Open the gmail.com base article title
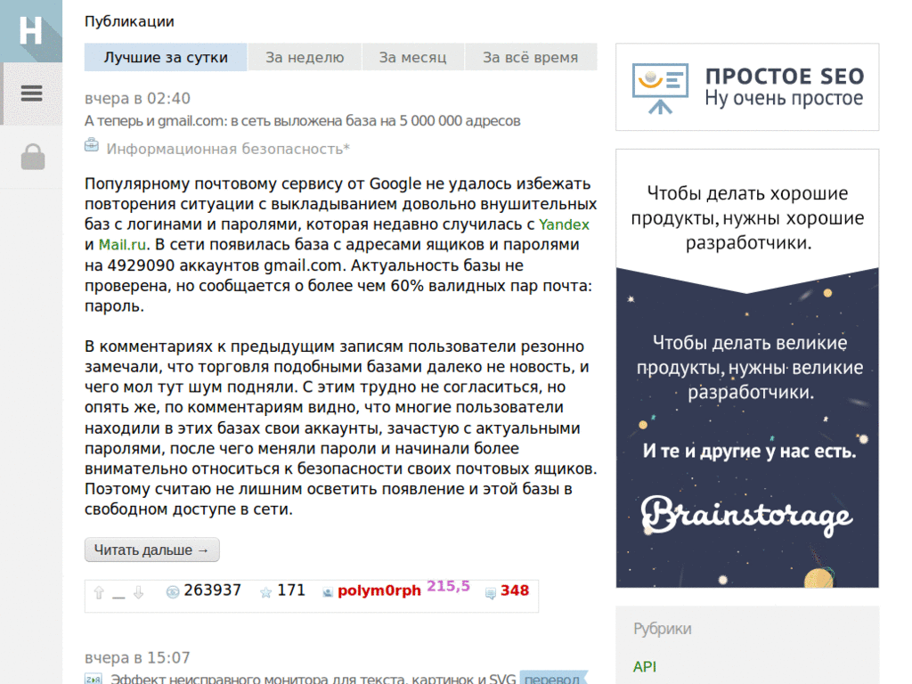912x684 pixels. (303, 121)
